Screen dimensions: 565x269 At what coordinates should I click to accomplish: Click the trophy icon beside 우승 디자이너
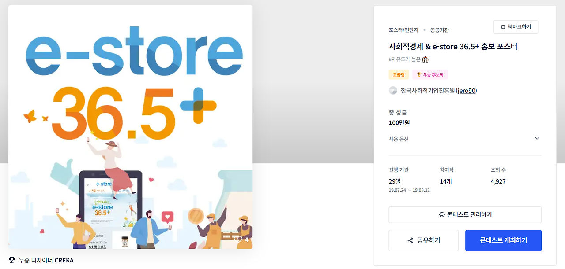12,260
